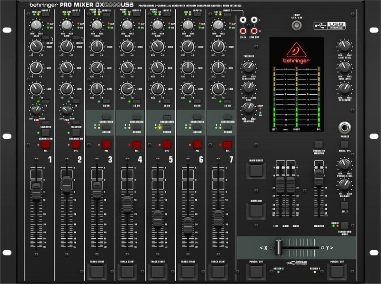Click the Phones headphone jack

point(344,128)
